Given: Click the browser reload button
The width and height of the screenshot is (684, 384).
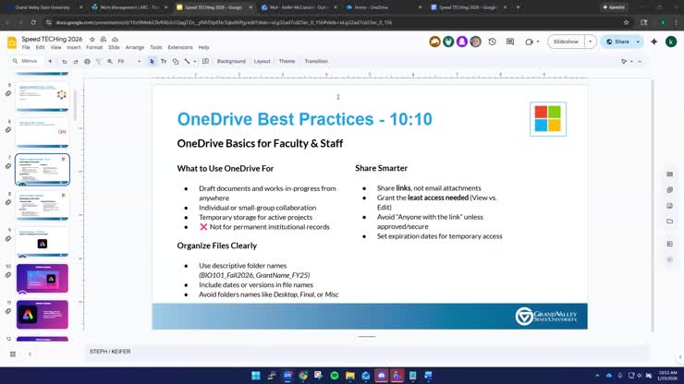Looking at the screenshot, I should coord(33,22).
